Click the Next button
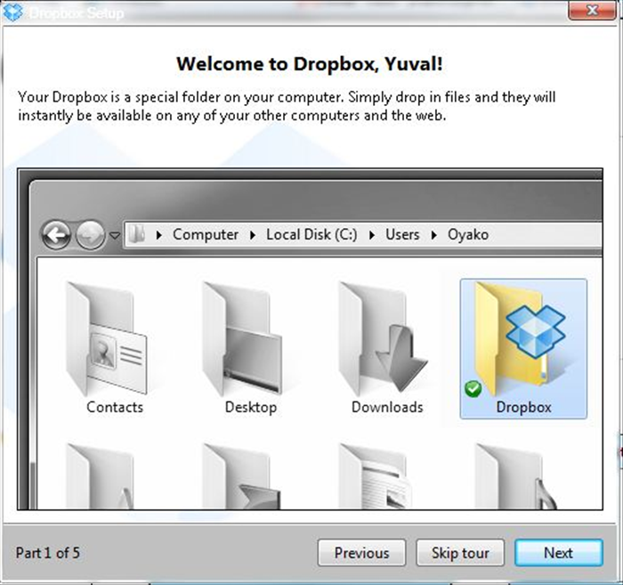Image resolution: width=623 pixels, height=585 pixels. pos(559,552)
